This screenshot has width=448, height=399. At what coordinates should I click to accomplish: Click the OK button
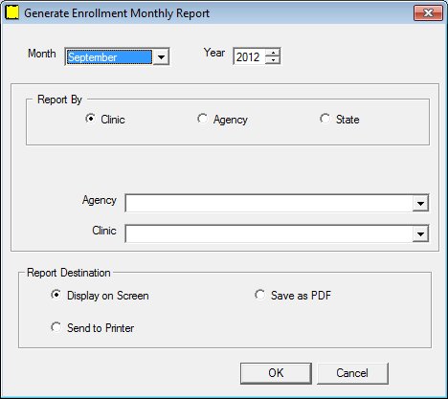(276, 373)
